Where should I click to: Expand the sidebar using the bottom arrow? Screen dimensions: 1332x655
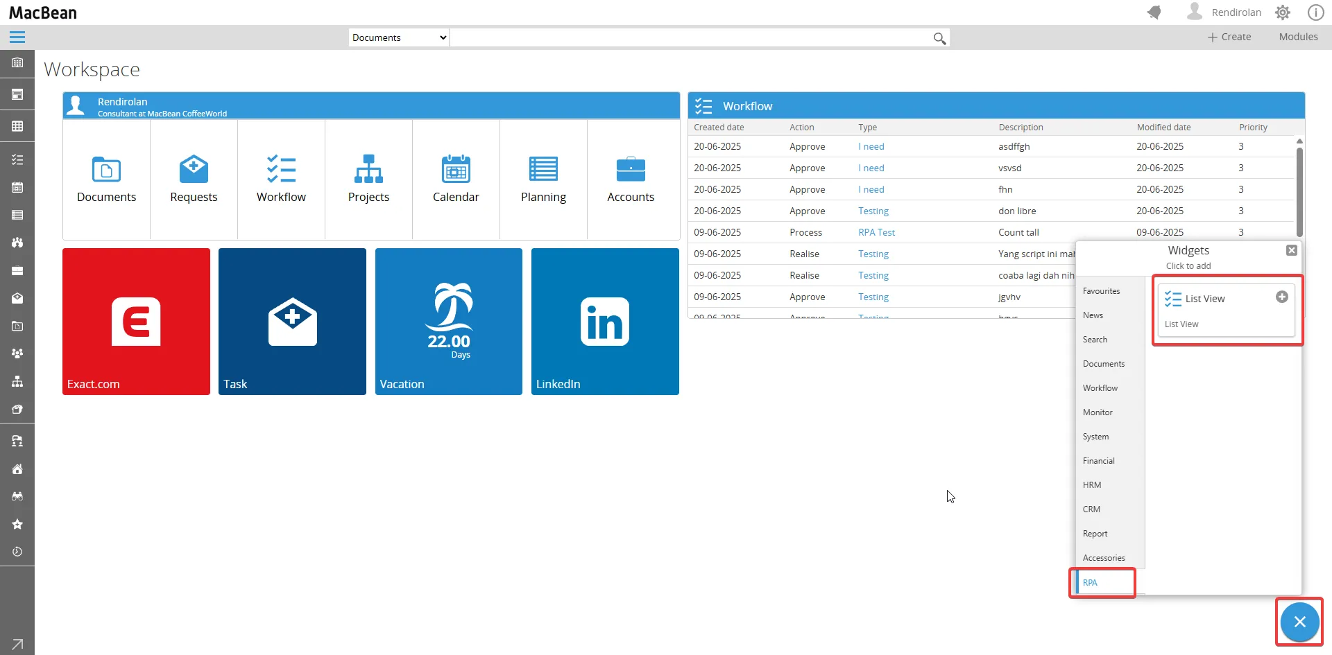click(x=17, y=644)
